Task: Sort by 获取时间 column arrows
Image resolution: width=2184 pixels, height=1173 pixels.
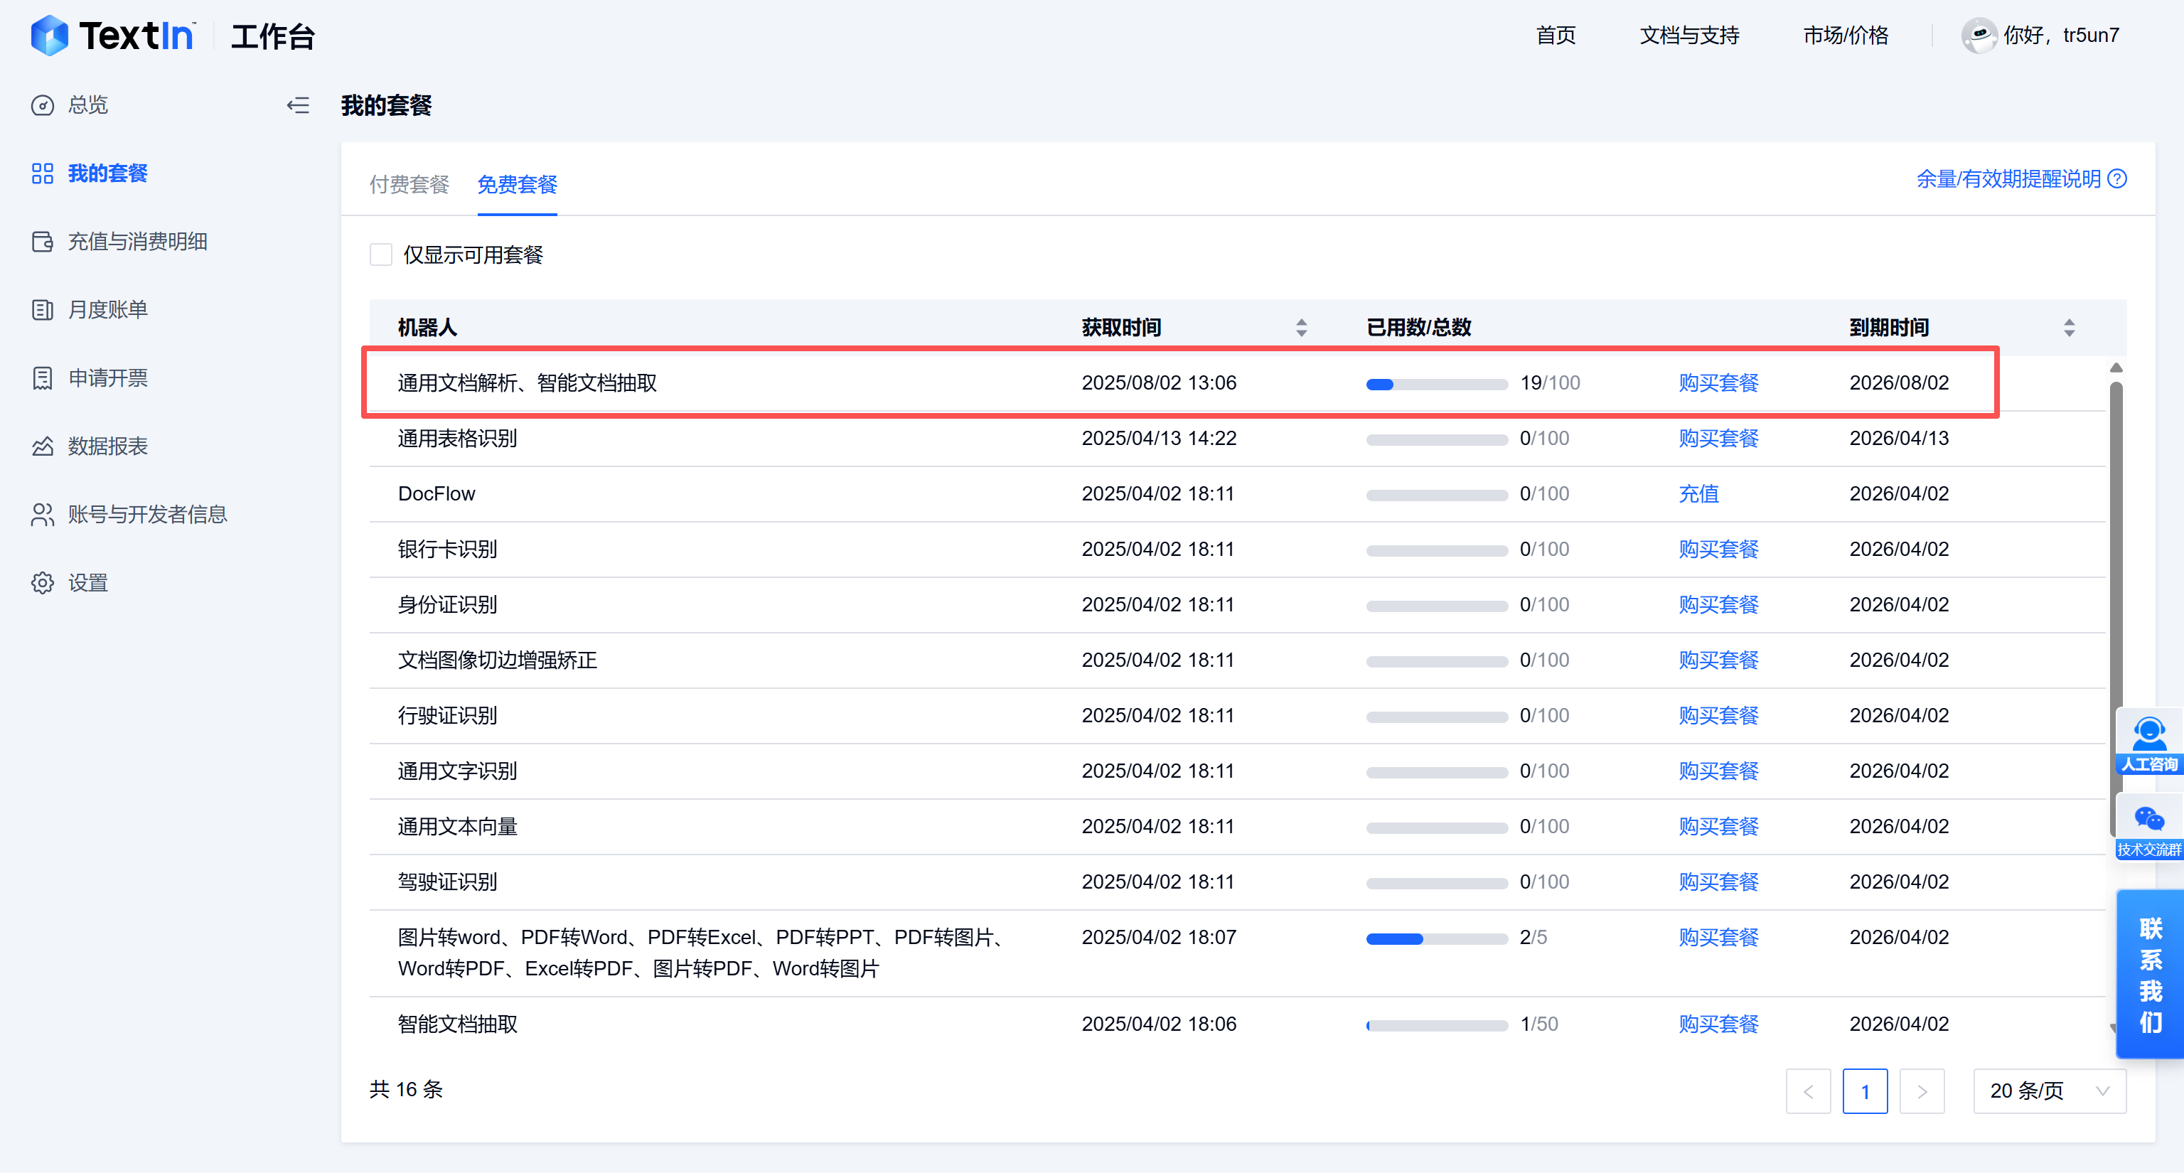Action: click(x=1302, y=327)
